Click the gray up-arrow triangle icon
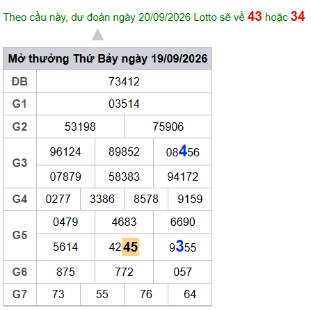 (x=97, y=35)
